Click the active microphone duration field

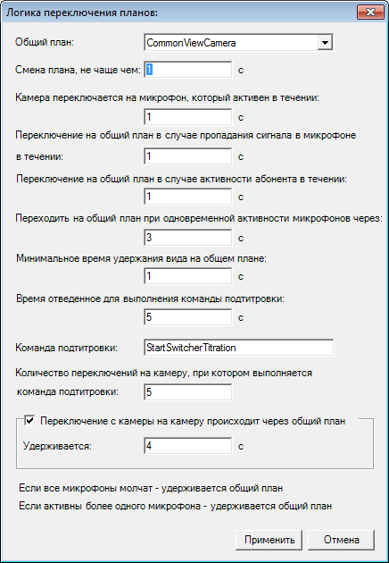tap(188, 117)
